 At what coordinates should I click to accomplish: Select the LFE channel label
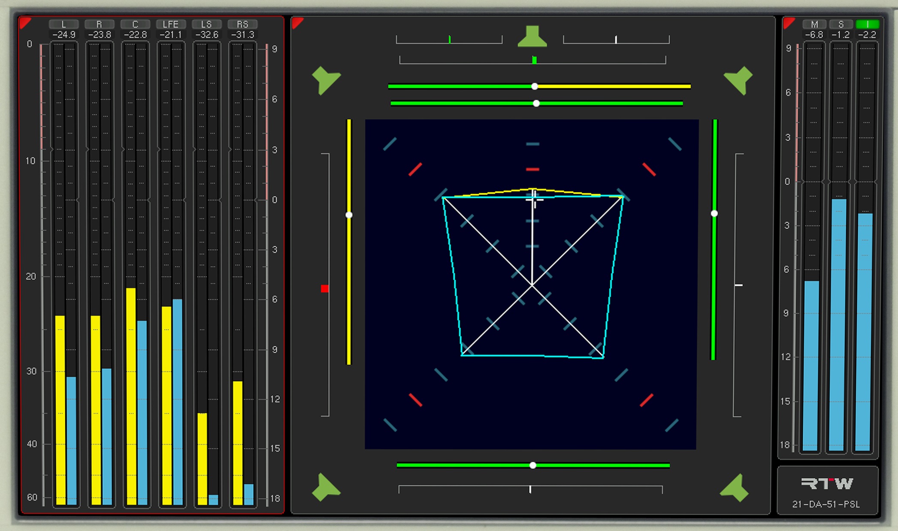[171, 24]
